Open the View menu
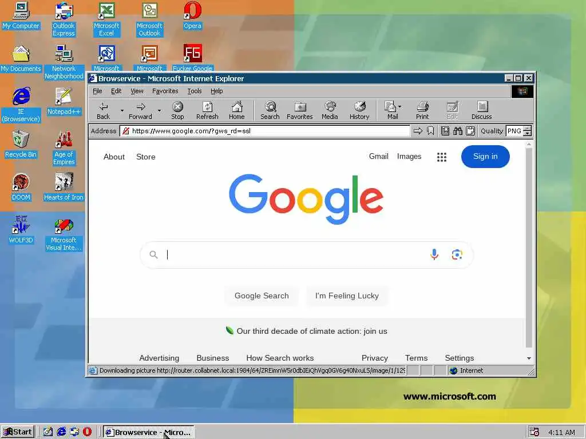 tap(137, 91)
